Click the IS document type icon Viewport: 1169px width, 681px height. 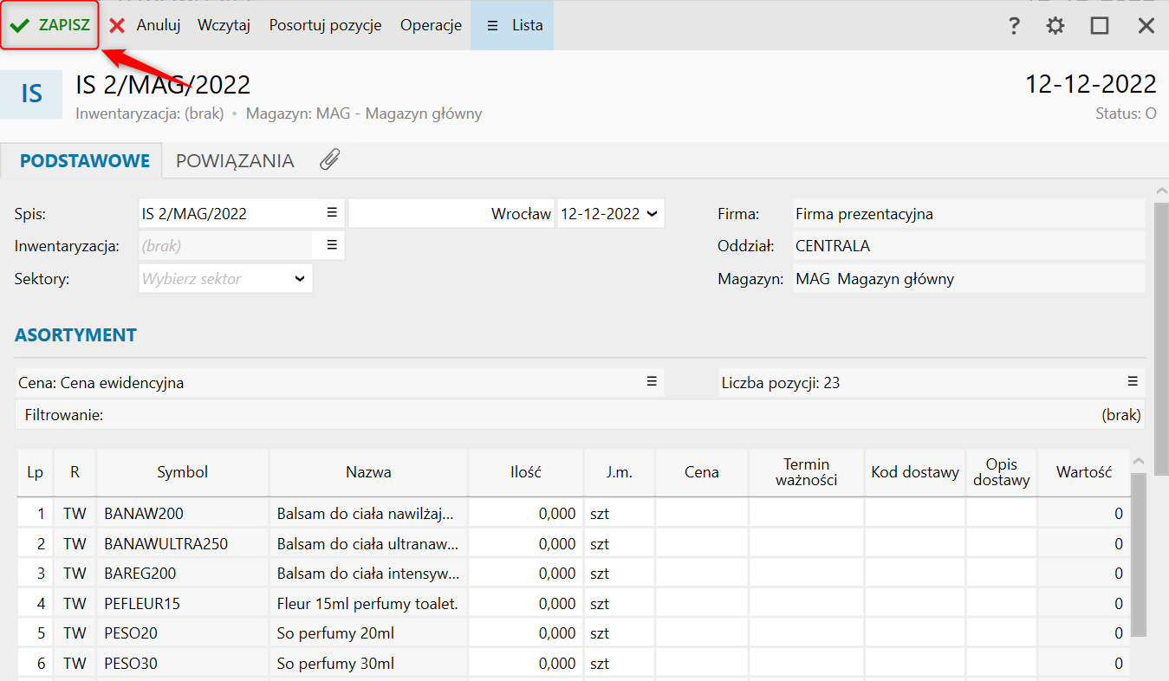tap(31, 94)
